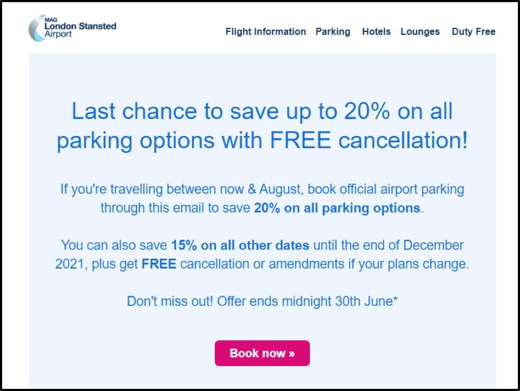This screenshot has width=520, height=391.
Task: Visit the Duty Free navigation link
Action: [x=473, y=32]
